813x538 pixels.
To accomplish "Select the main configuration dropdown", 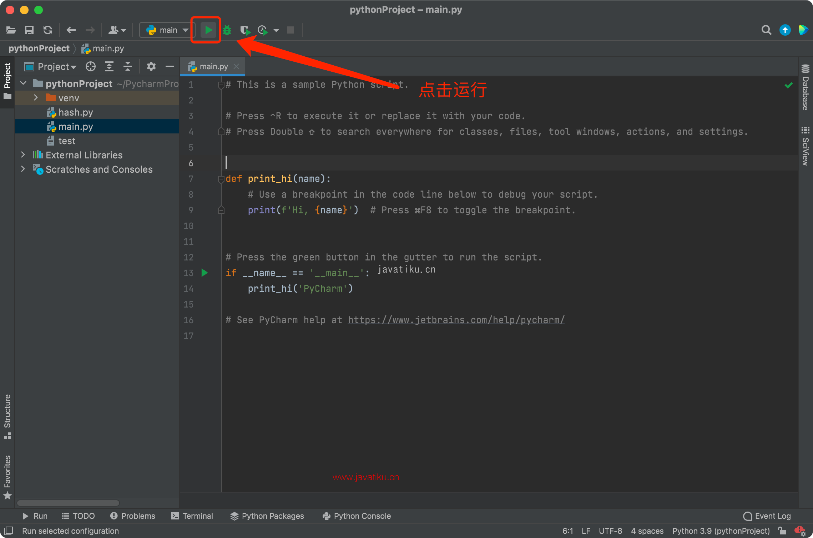I will [x=166, y=29].
